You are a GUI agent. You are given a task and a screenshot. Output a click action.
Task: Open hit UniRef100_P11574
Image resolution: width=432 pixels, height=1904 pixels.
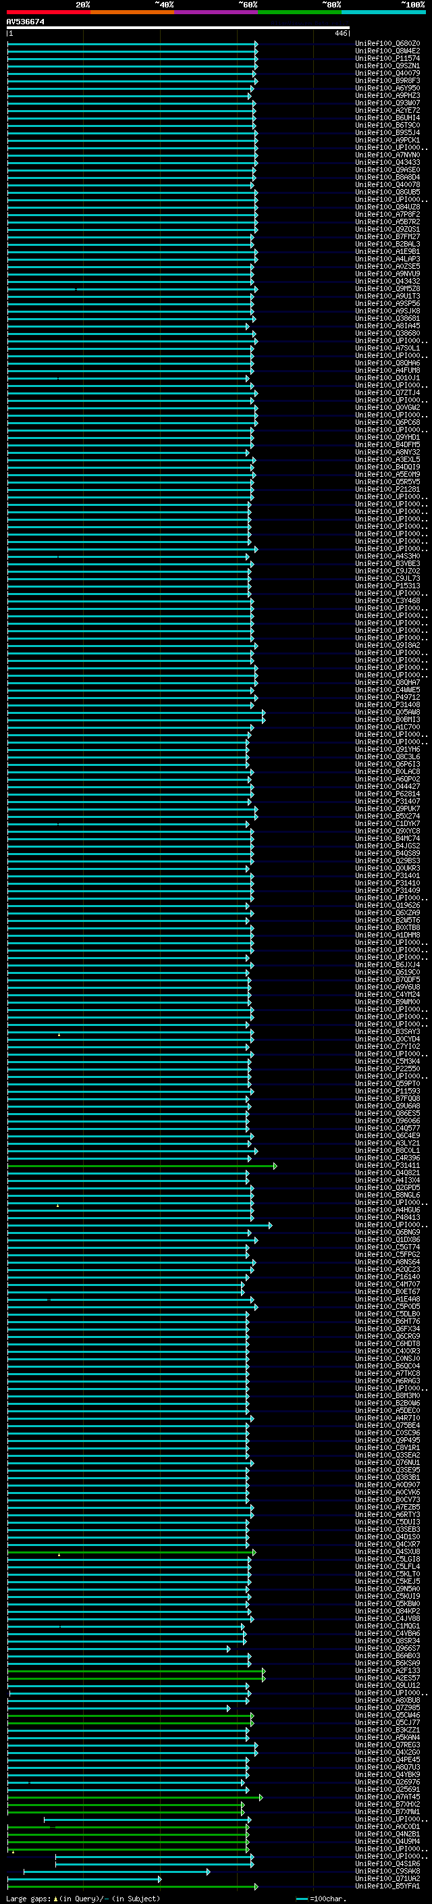[x=387, y=58]
